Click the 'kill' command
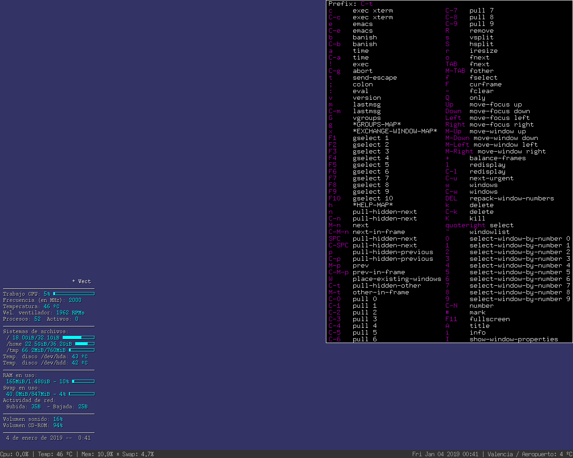The width and height of the screenshot is (573, 458). [x=478, y=218]
